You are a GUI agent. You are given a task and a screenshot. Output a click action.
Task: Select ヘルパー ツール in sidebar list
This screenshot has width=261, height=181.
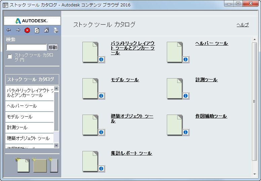[x=30, y=106]
